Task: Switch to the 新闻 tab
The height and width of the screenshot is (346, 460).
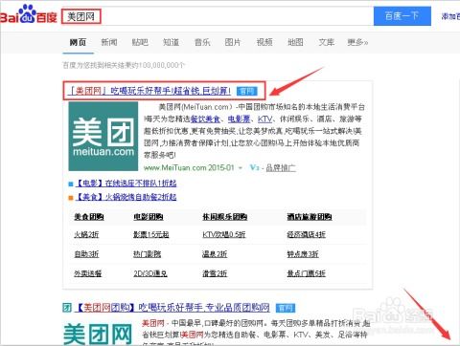Action: 109,42
